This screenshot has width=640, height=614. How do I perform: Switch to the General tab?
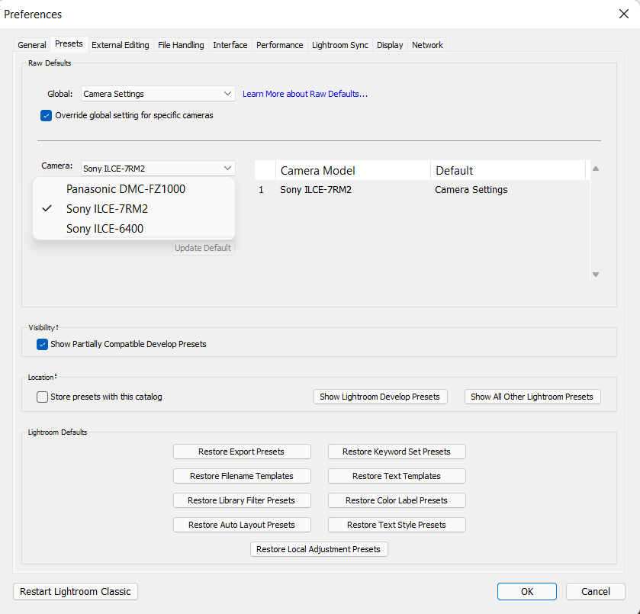(x=32, y=45)
